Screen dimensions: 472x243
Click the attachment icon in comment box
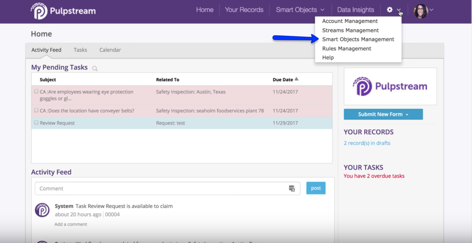click(292, 188)
